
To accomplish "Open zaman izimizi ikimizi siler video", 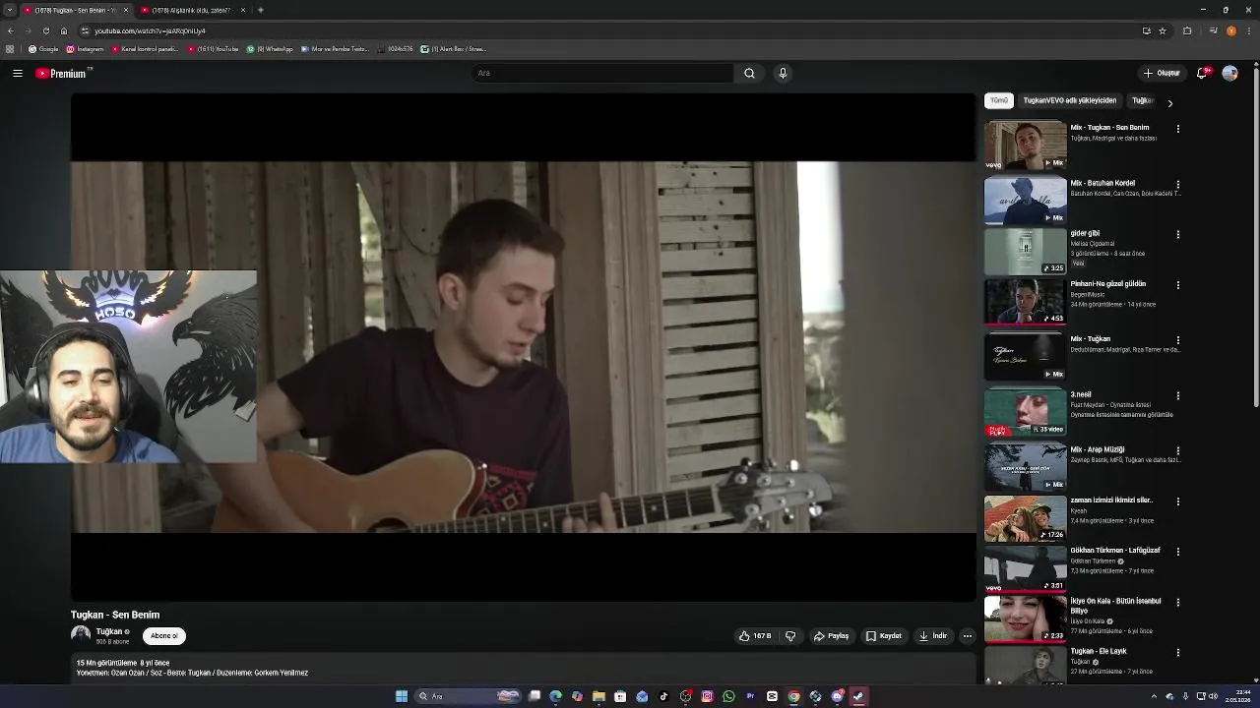I will pos(1111,501).
